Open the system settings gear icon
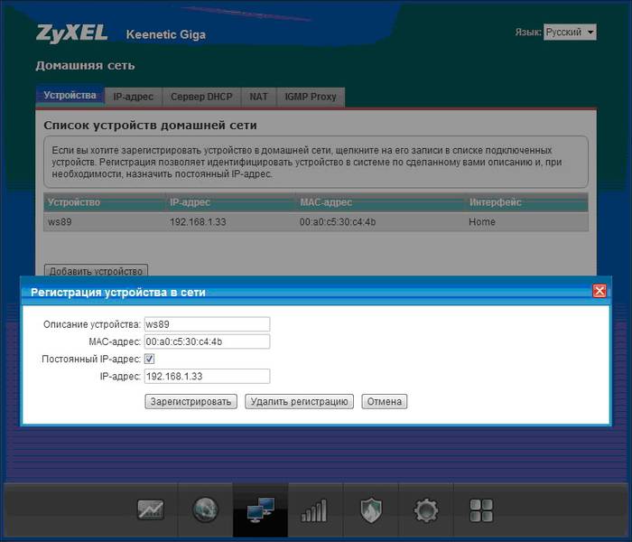632x542 pixels. 425,510
